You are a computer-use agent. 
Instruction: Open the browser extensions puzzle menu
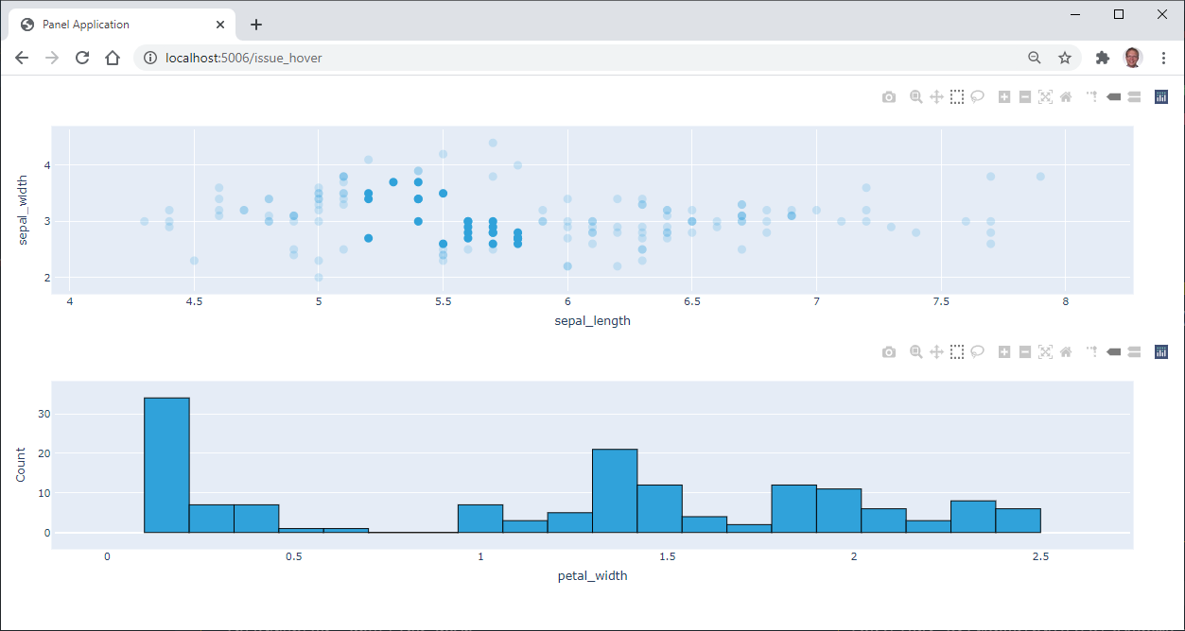1102,58
